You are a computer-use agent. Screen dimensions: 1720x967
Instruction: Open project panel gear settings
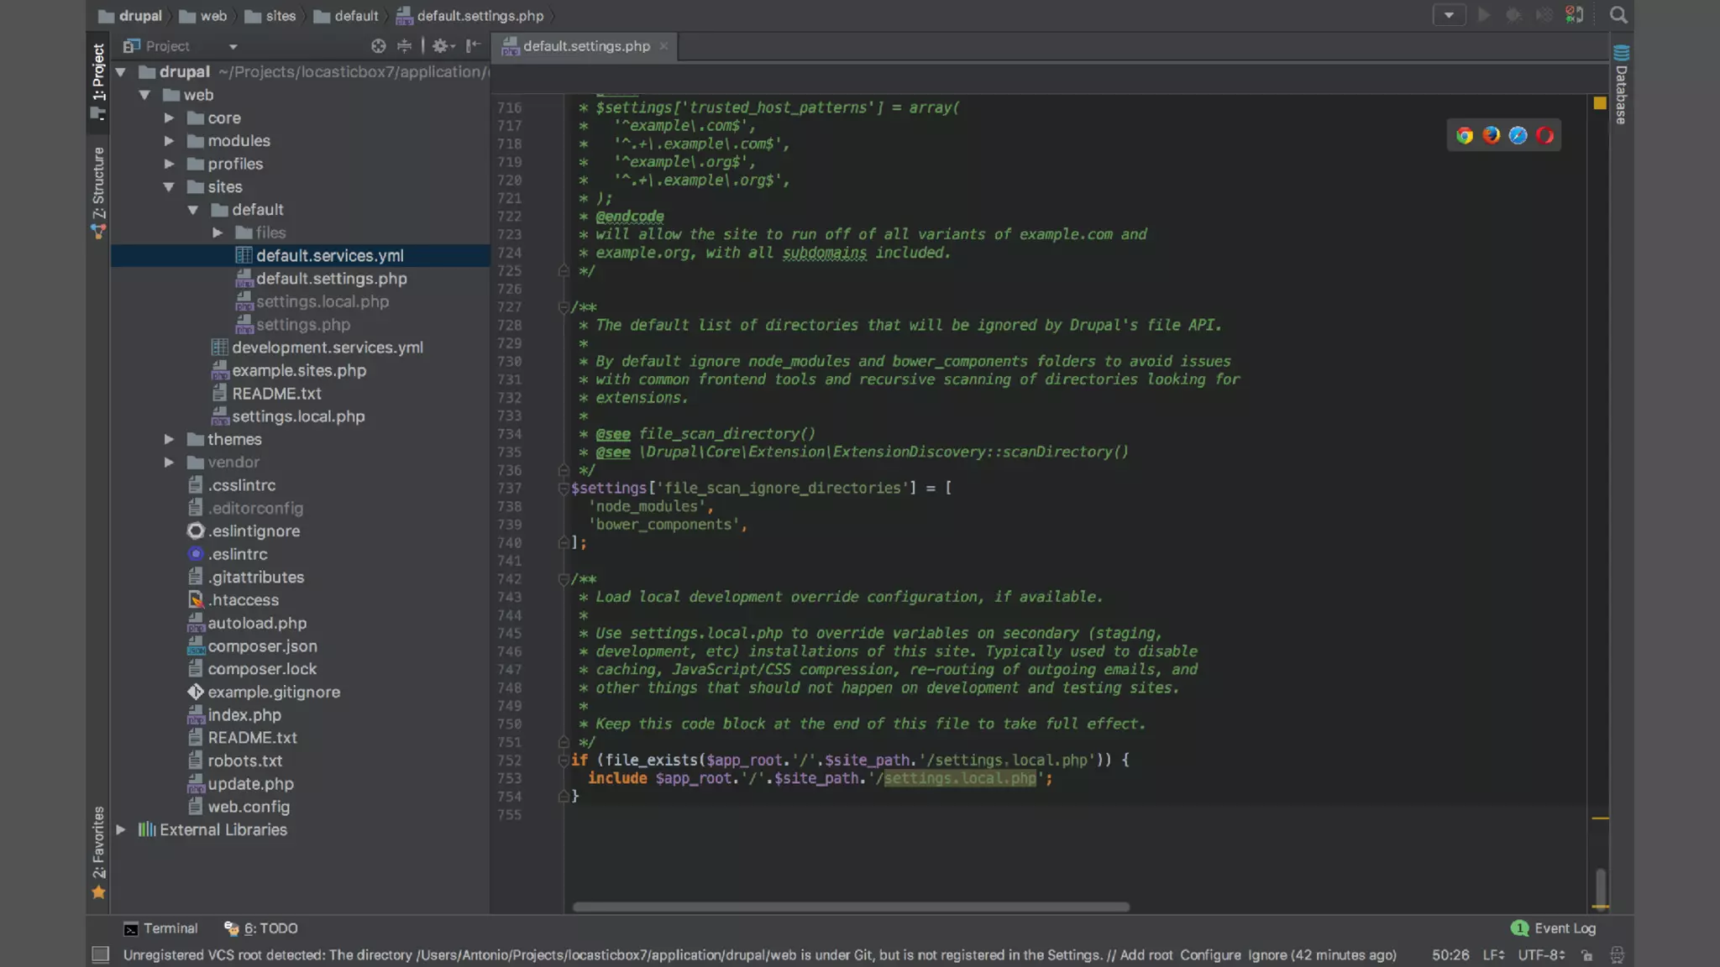tap(440, 46)
